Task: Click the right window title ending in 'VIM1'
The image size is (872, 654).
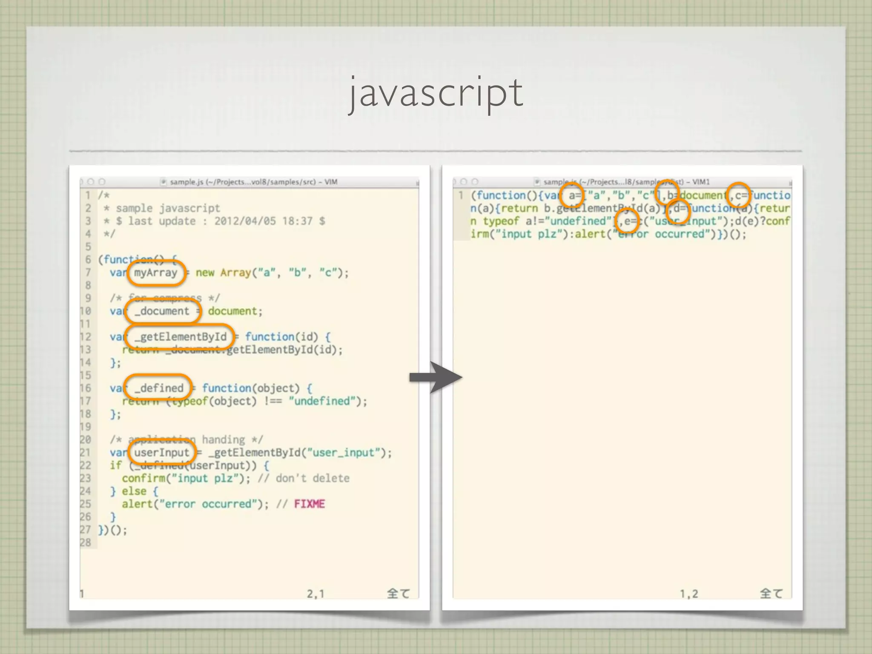Action: (x=626, y=182)
